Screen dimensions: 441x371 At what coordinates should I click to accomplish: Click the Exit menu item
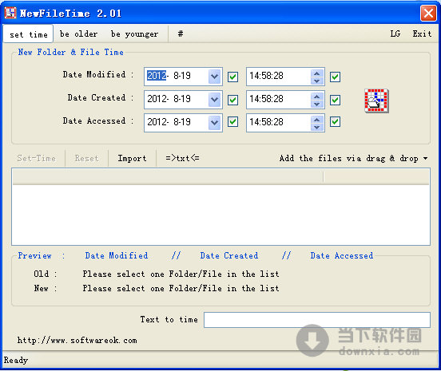tap(422, 34)
